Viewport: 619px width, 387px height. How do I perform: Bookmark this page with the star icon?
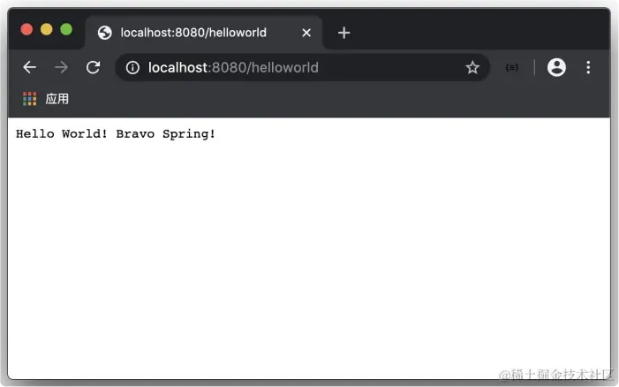click(472, 67)
